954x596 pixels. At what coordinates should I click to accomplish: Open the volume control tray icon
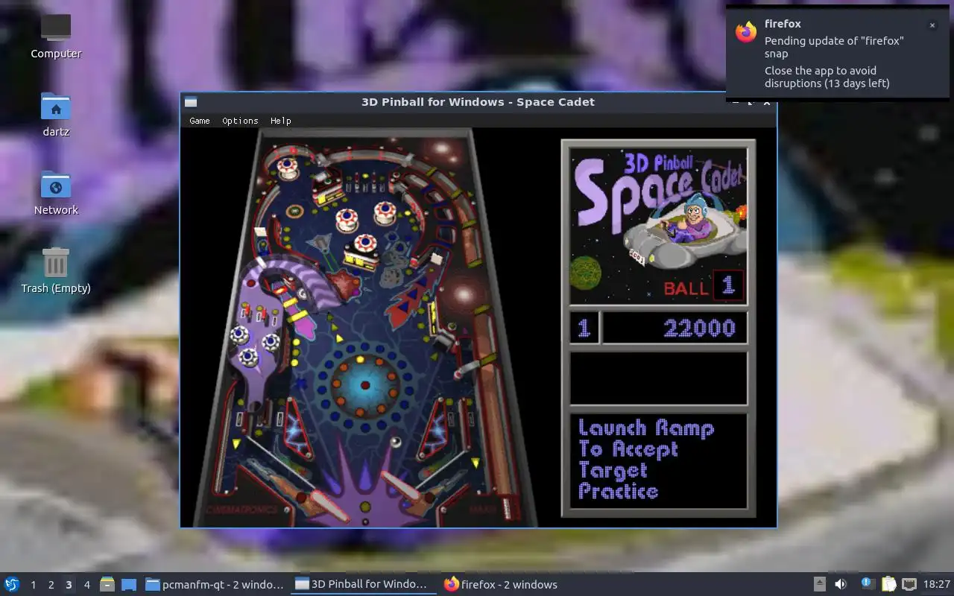(x=841, y=585)
